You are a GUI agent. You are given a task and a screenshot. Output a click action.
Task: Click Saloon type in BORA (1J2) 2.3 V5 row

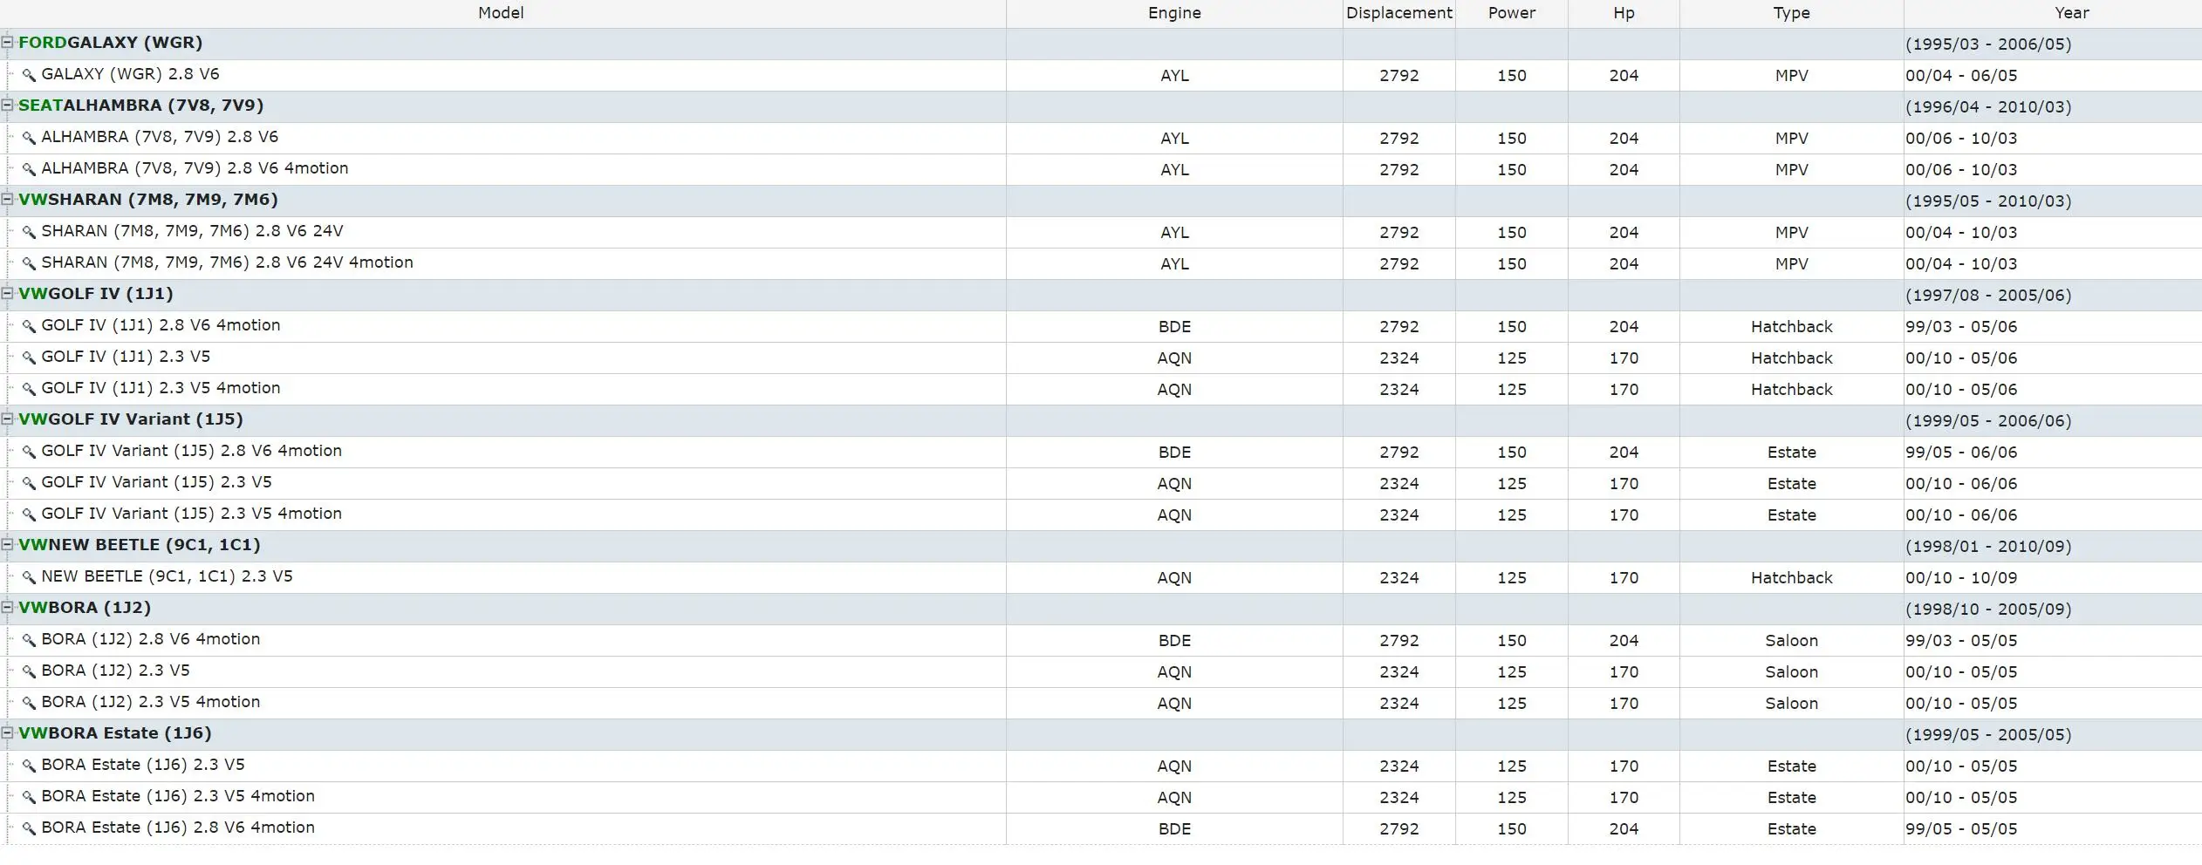tap(1792, 672)
